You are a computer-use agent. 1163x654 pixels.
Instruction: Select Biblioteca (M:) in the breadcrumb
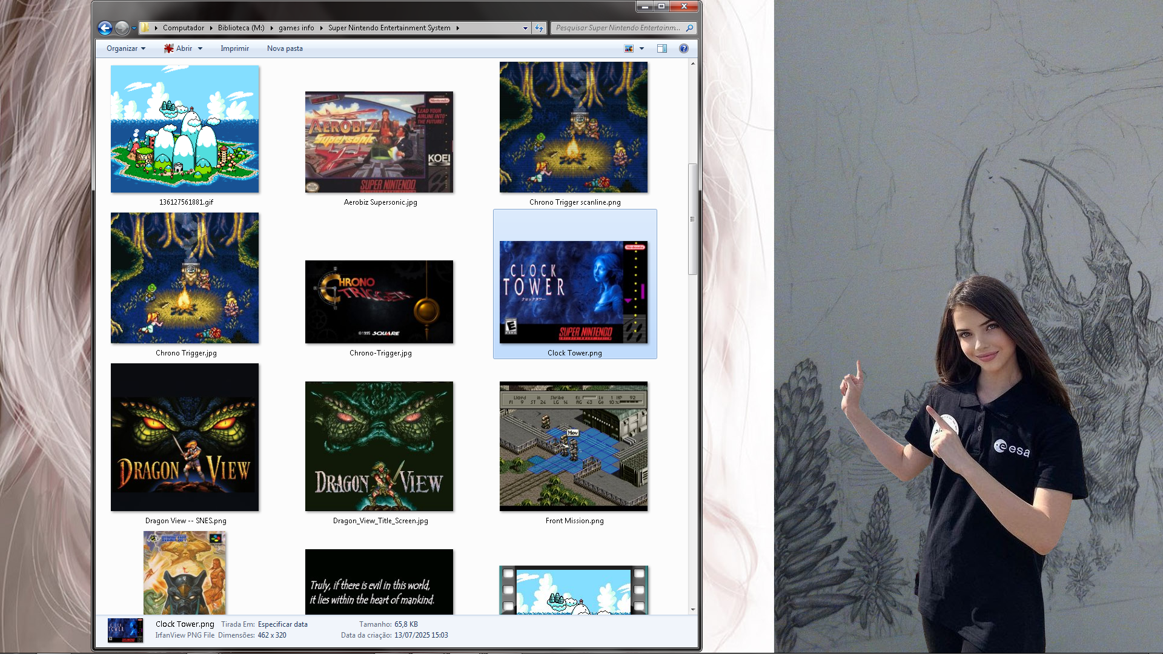(241, 28)
